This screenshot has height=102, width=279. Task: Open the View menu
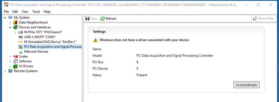click(x=25, y=12)
